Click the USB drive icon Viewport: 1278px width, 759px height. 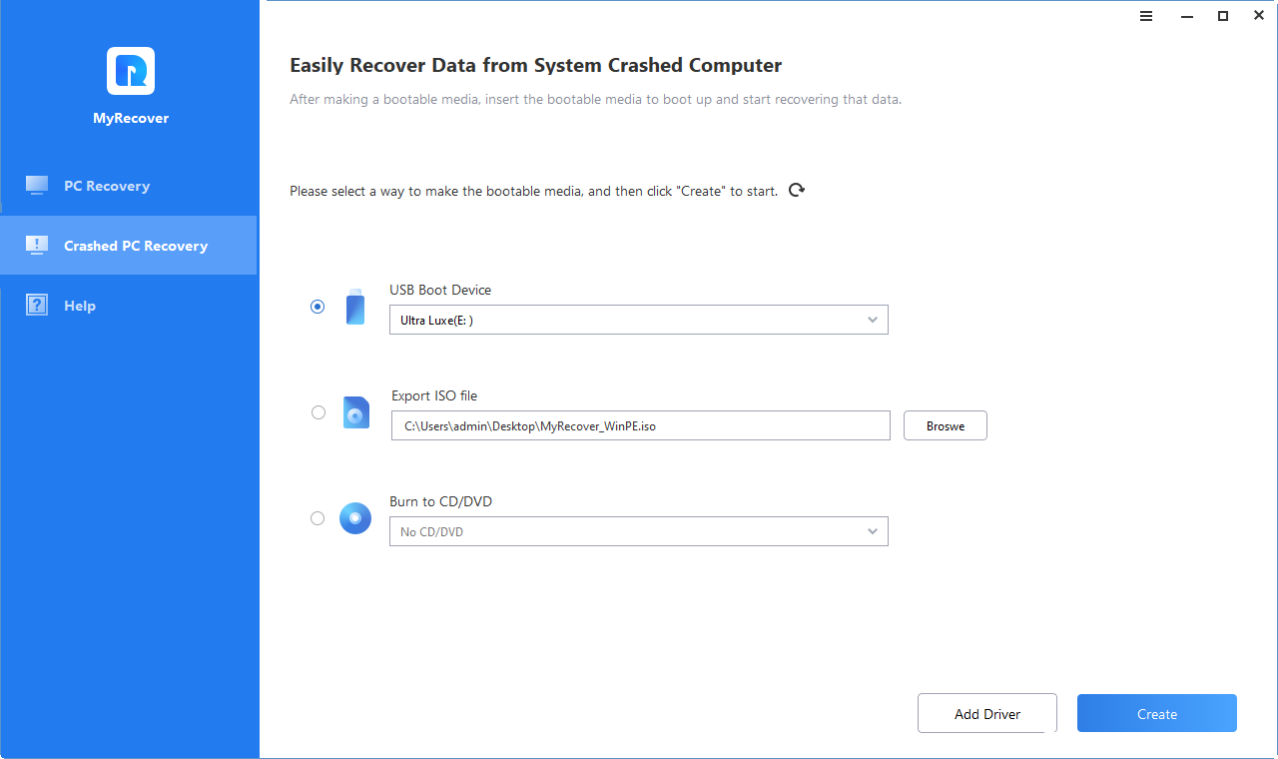[355, 307]
